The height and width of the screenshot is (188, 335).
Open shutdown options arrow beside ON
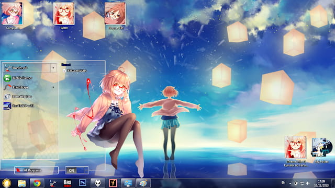pyautogui.click(x=86, y=170)
